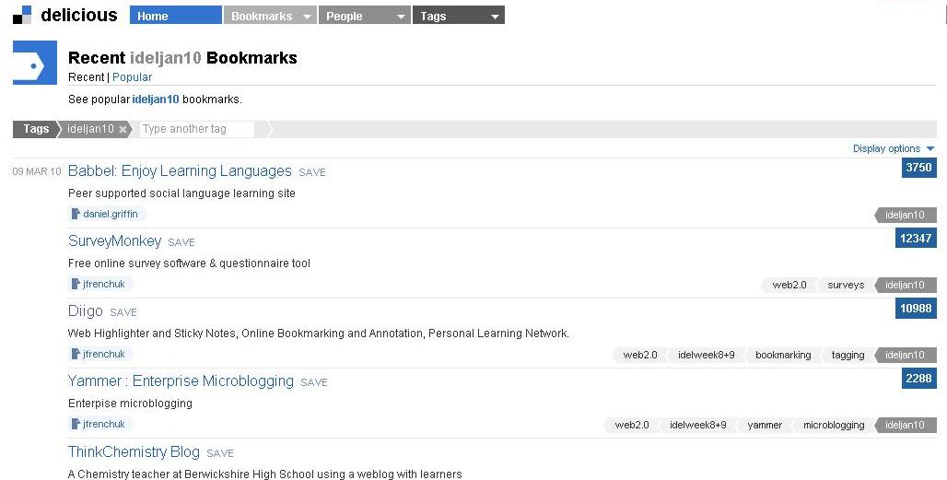
Task: Expand the Tags menu dropdown arrow
Action: point(495,17)
